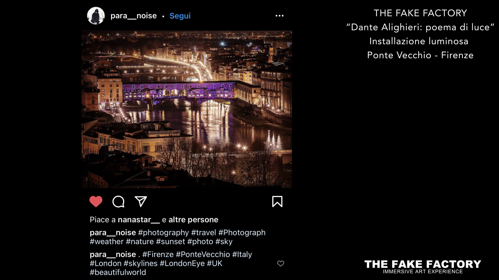This screenshot has width=499, height=280.
Task: Click the Ponte Vecchio night photo
Action: tap(187, 109)
